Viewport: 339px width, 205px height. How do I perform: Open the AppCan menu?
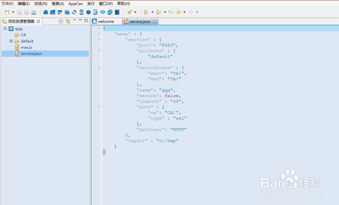click(x=75, y=4)
